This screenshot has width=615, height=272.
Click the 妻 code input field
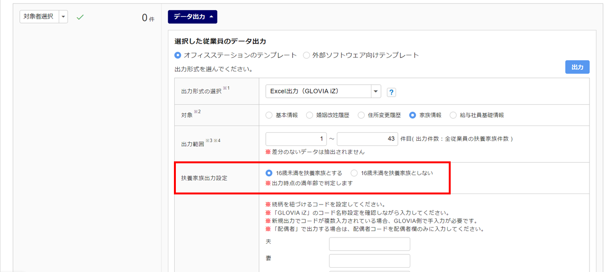(x=369, y=261)
